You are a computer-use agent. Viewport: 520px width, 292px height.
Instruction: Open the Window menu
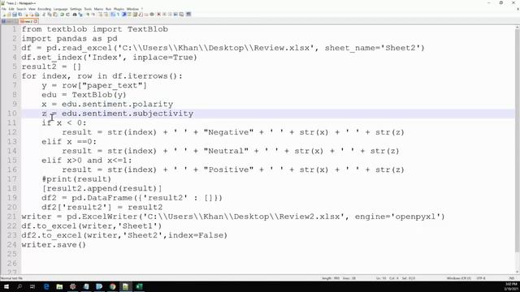point(132,9)
